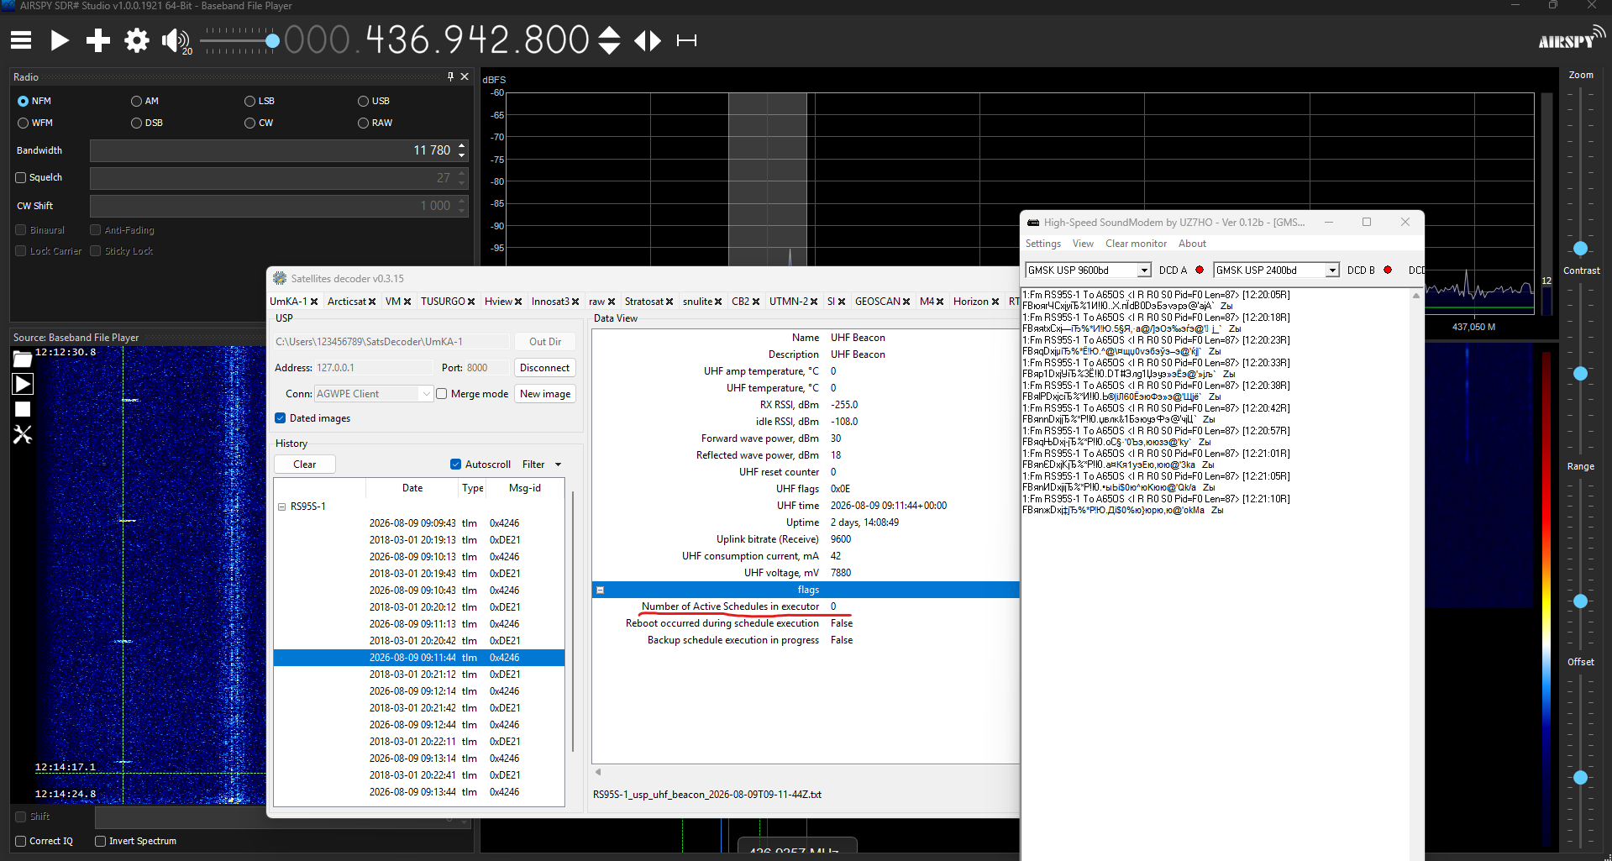The width and height of the screenshot is (1612, 861).
Task: Open the Conn AGWPE Client dropdown
Action: tap(373, 394)
